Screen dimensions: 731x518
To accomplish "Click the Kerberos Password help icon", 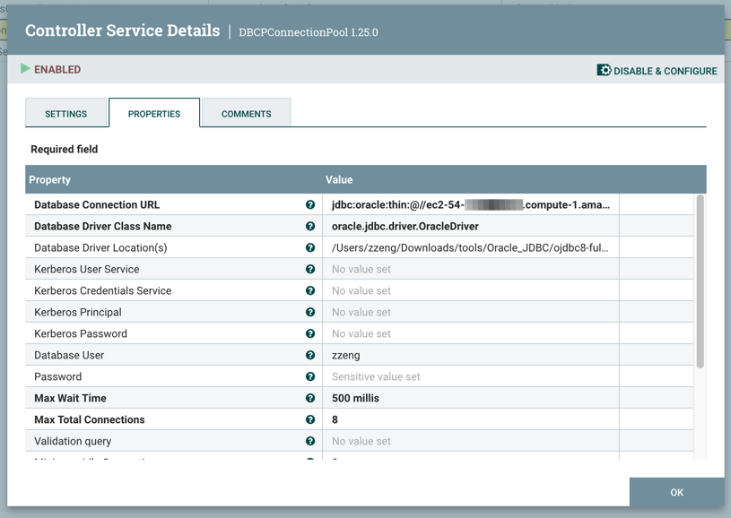I will pyautogui.click(x=309, y=333).
